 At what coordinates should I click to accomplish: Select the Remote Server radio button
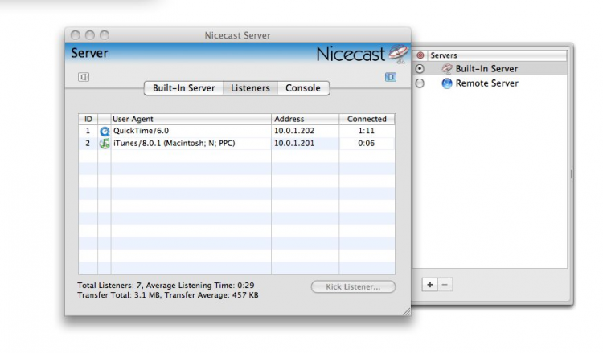[420, 83]
